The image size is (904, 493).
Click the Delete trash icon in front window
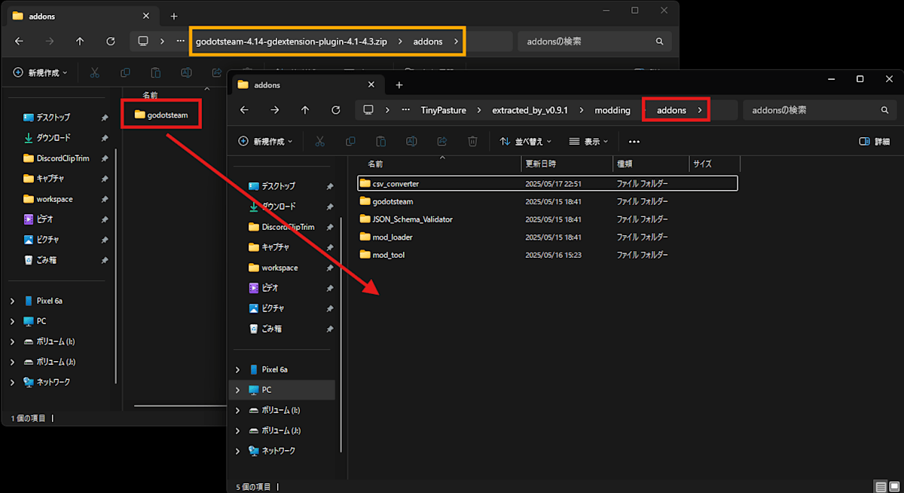point(472,141)
